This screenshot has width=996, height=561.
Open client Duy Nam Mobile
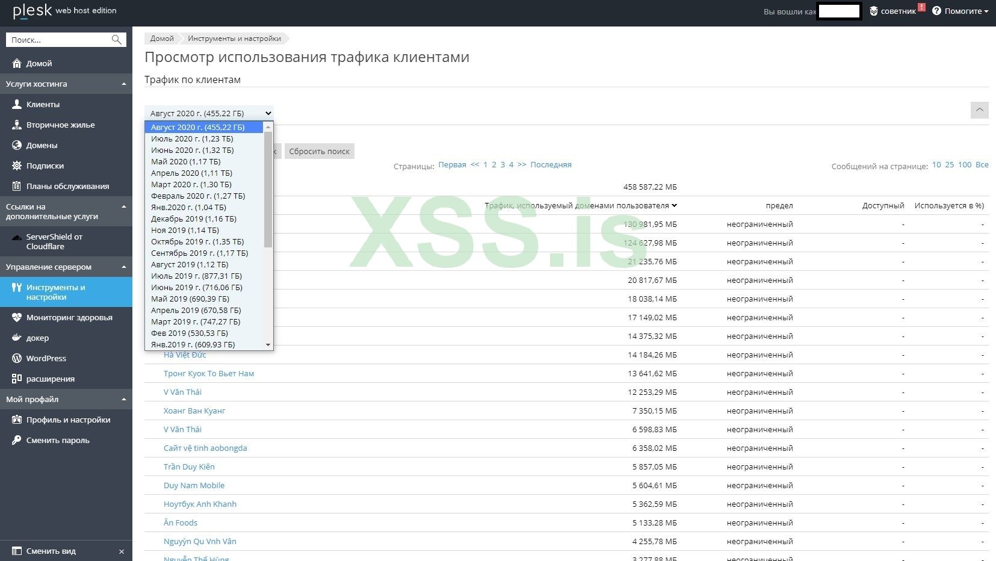pyautogui.click(x=194, y=485)
